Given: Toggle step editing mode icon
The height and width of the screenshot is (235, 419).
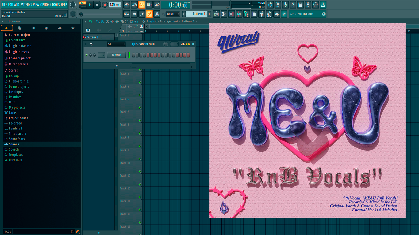Looking at the screenshot, I should [142, 14].
